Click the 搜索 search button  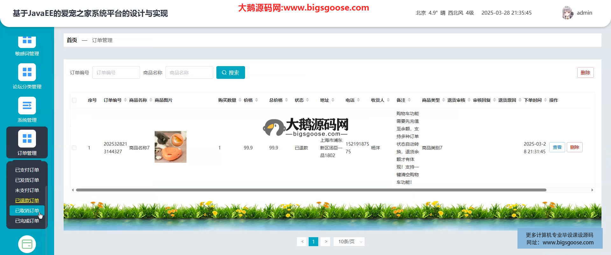tap(230, 72)
